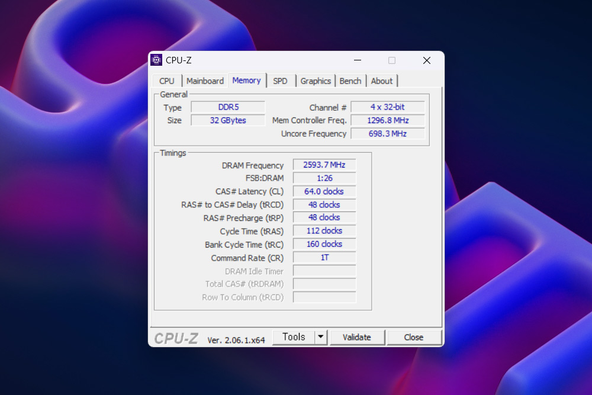The image size is (592, 395).
Task: Click the 32 GBytes size field
Action: pos(228,120)
